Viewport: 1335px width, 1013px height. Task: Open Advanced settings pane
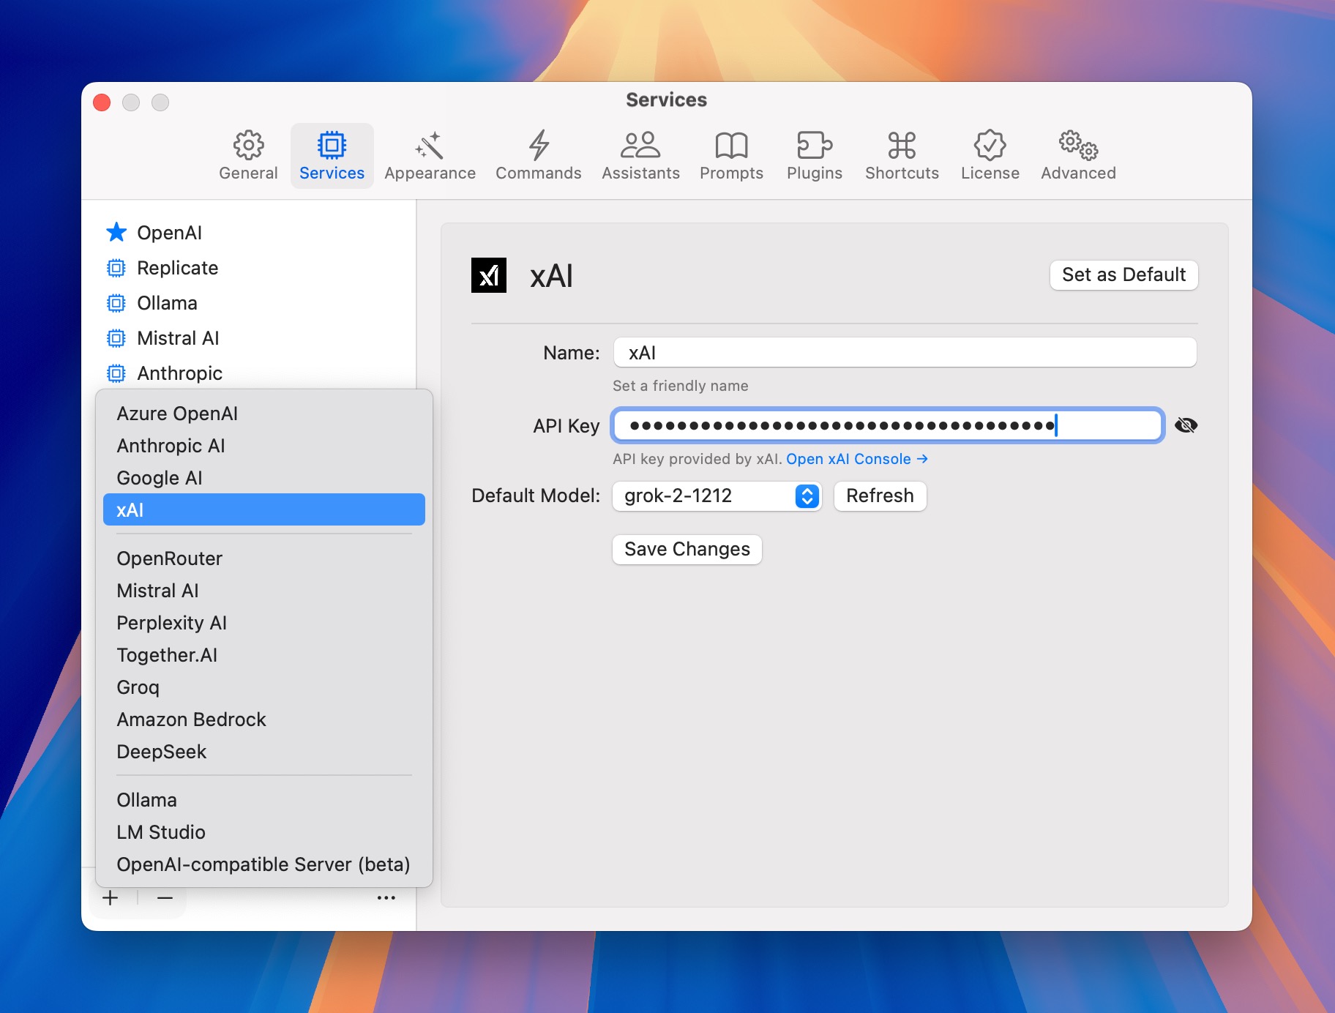click(x=1078, y=155)
